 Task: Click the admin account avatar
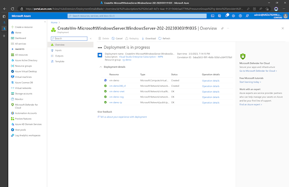point(285,16)
